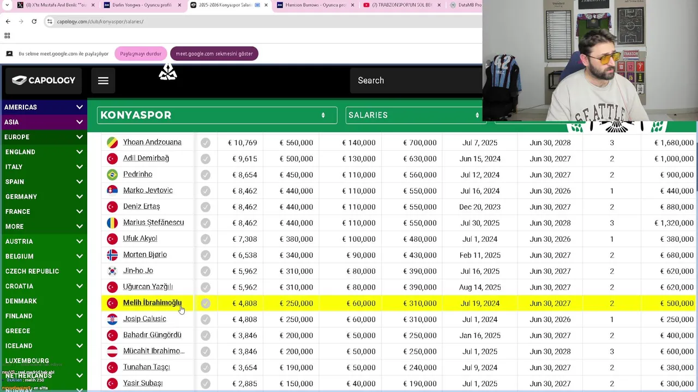Switch to the DataMB Pro tab
The height and width of the screenshot is (392, 698).
click(x=466, y=5)
